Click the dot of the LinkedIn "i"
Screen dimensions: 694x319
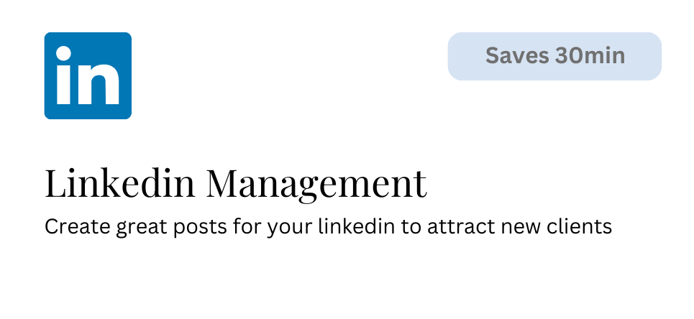pyautogui.click(x=64, y=53)
